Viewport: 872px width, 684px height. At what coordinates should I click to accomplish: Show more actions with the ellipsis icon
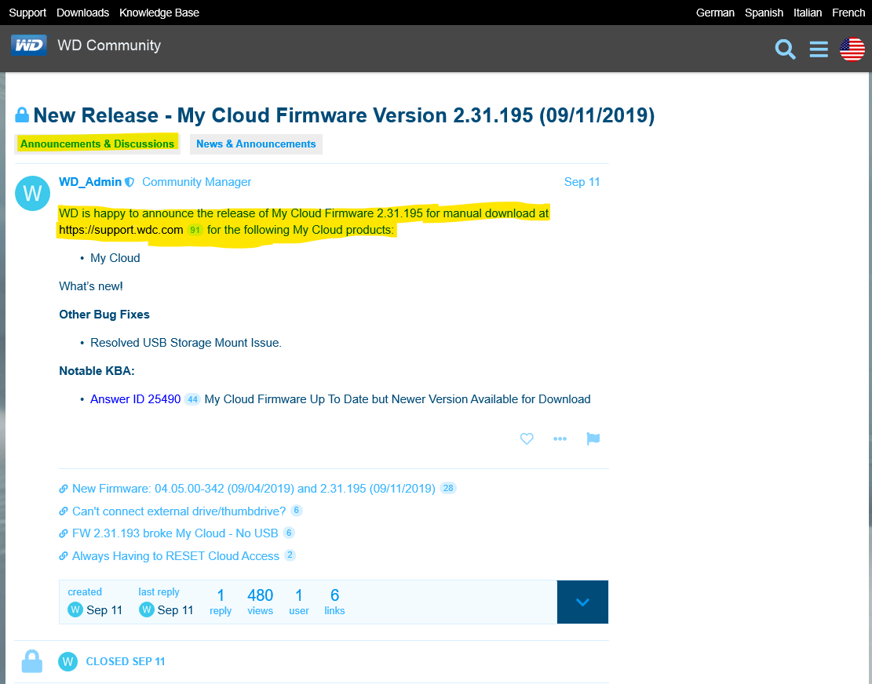(560, 438)
